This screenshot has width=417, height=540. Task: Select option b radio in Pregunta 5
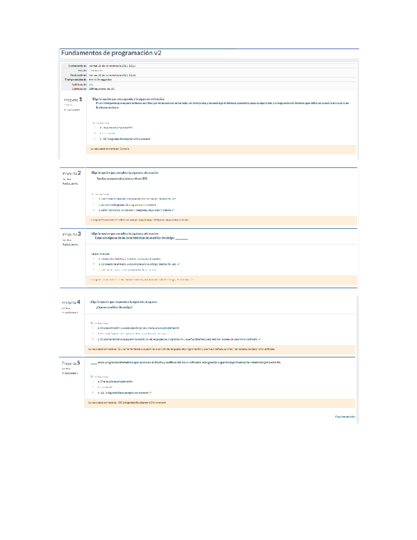coord(93,387)
